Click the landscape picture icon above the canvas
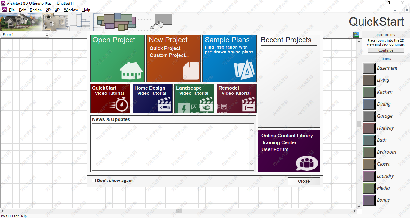This screenshot has width=410, height=218. click(356, 34)
